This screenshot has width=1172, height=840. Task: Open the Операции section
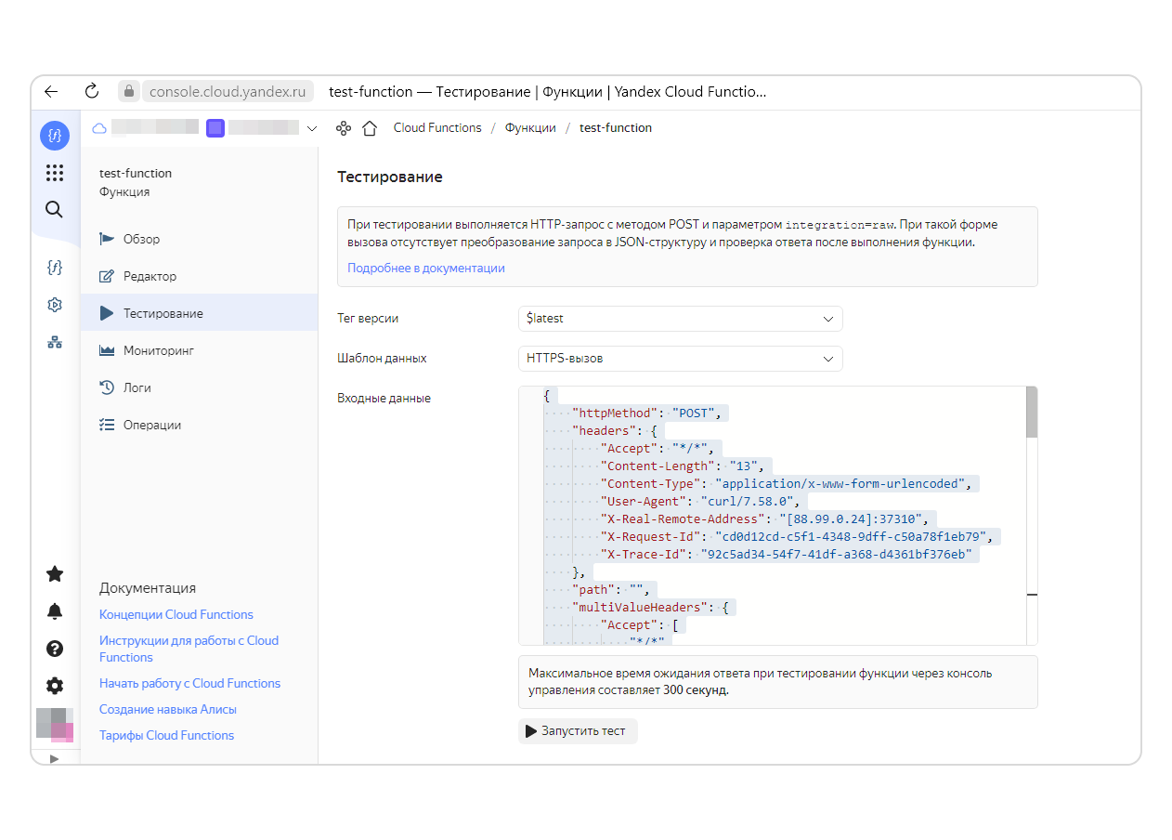point(199,425)
